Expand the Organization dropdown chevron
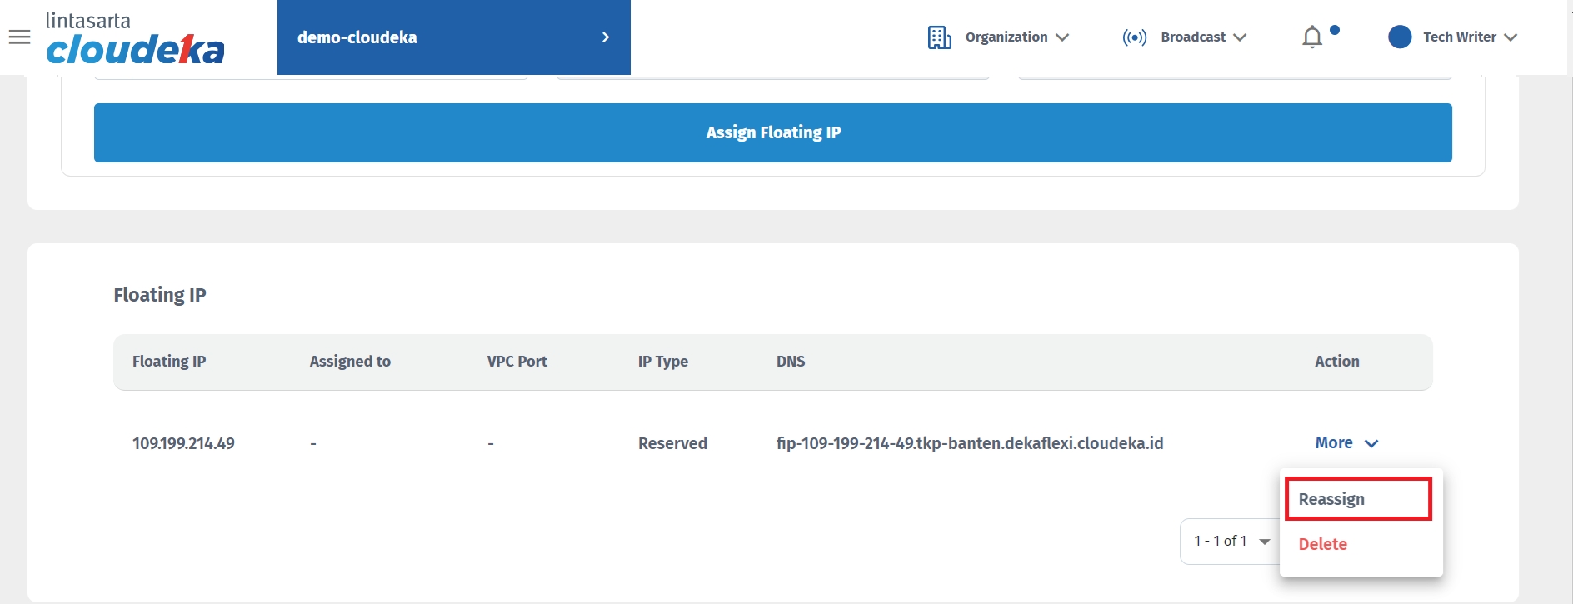Image resolution: width=1573 pixels, height=604 pixels. coord(1062,37)
